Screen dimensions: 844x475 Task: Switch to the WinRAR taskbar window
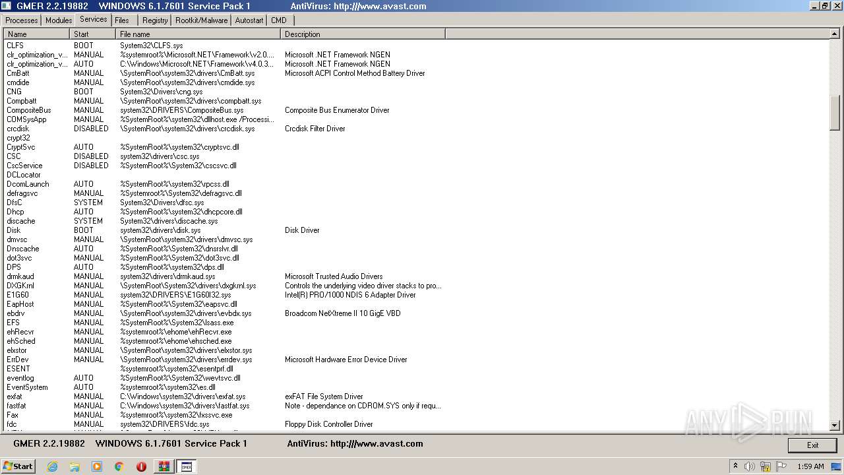pyautogui.click(x=164, y=466)
